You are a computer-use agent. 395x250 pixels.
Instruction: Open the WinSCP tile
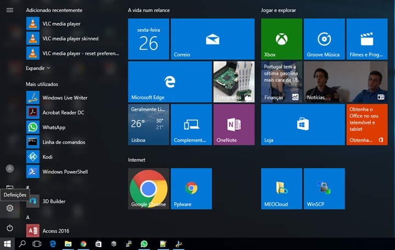point(324,189)
